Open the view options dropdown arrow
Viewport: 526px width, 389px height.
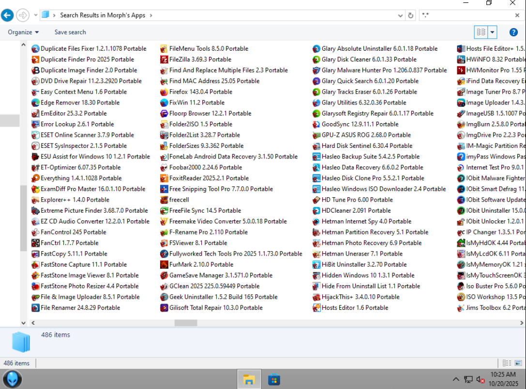coord(492,32)
